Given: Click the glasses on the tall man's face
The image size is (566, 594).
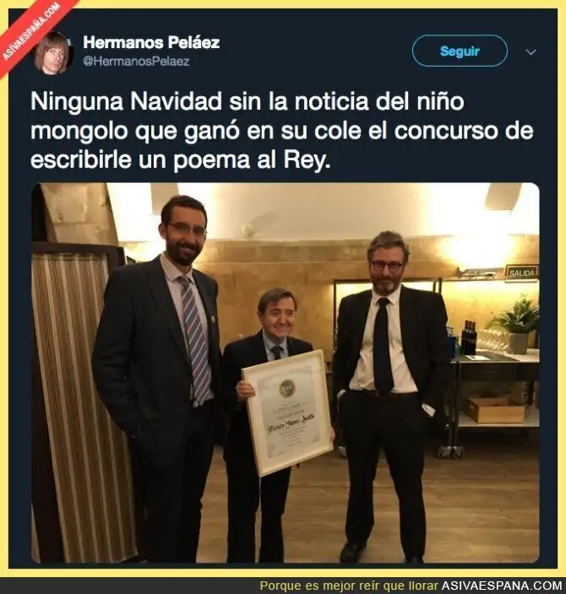Looking at the screenshot, I should [x=187, y=229].
